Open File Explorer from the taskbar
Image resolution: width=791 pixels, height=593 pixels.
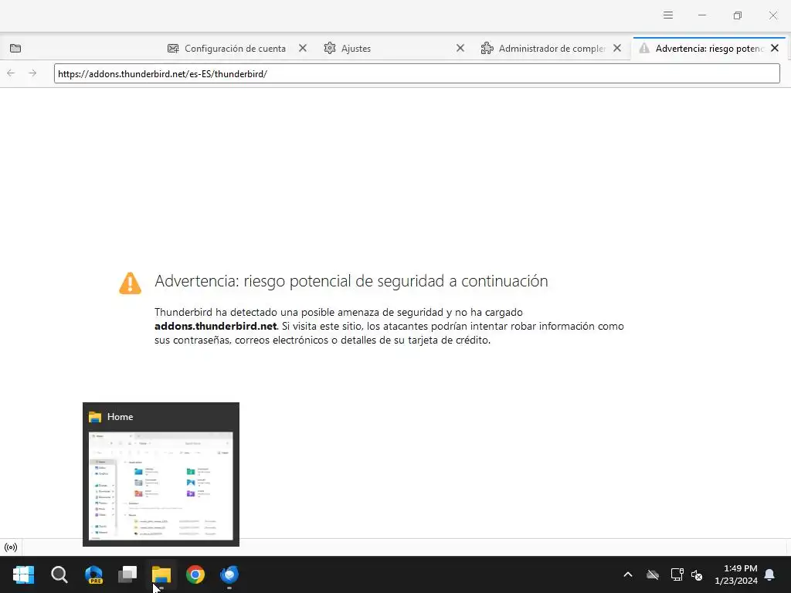161,574
